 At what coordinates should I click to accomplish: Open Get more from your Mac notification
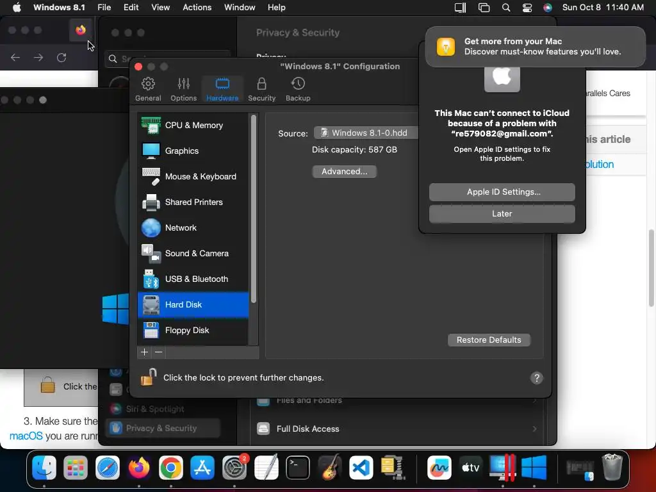536,46
